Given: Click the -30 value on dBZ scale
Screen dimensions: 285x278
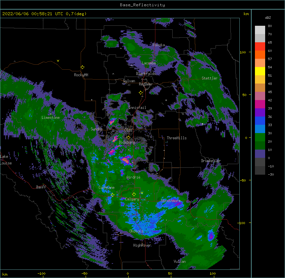Looking at the screenshot, I should click(x=271, y=174).
